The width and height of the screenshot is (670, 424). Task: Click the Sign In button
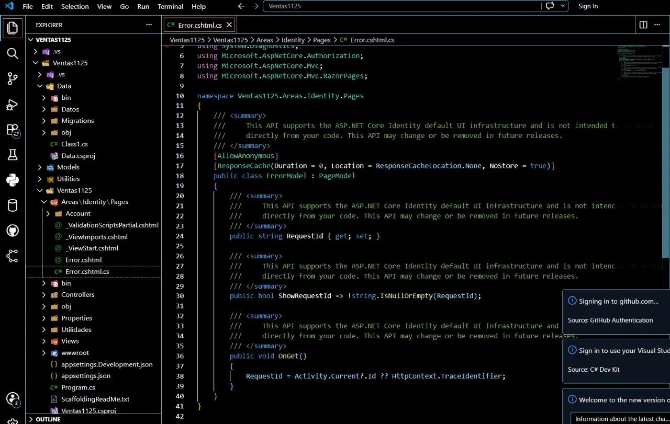pyautogui.click(x=588, y=6)
